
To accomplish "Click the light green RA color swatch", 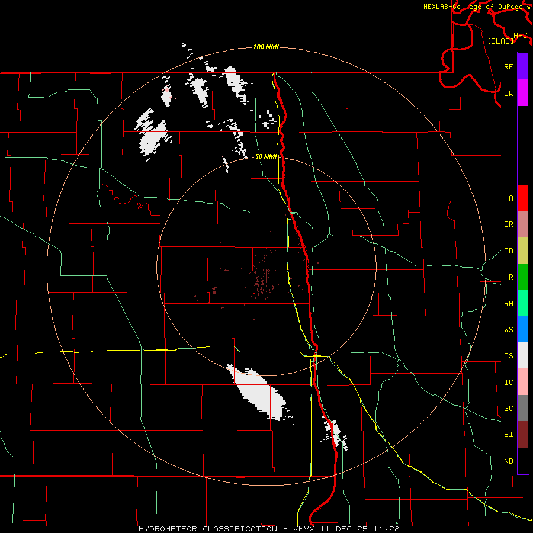I will pos(523,303).
